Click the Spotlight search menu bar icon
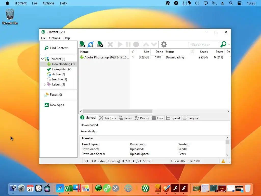The image size is (261, 196). pos(231,3)
